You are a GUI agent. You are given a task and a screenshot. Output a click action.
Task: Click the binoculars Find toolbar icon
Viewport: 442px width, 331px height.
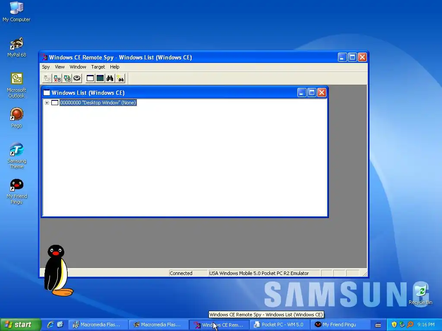pyautogui.click(x=110, y=78)
